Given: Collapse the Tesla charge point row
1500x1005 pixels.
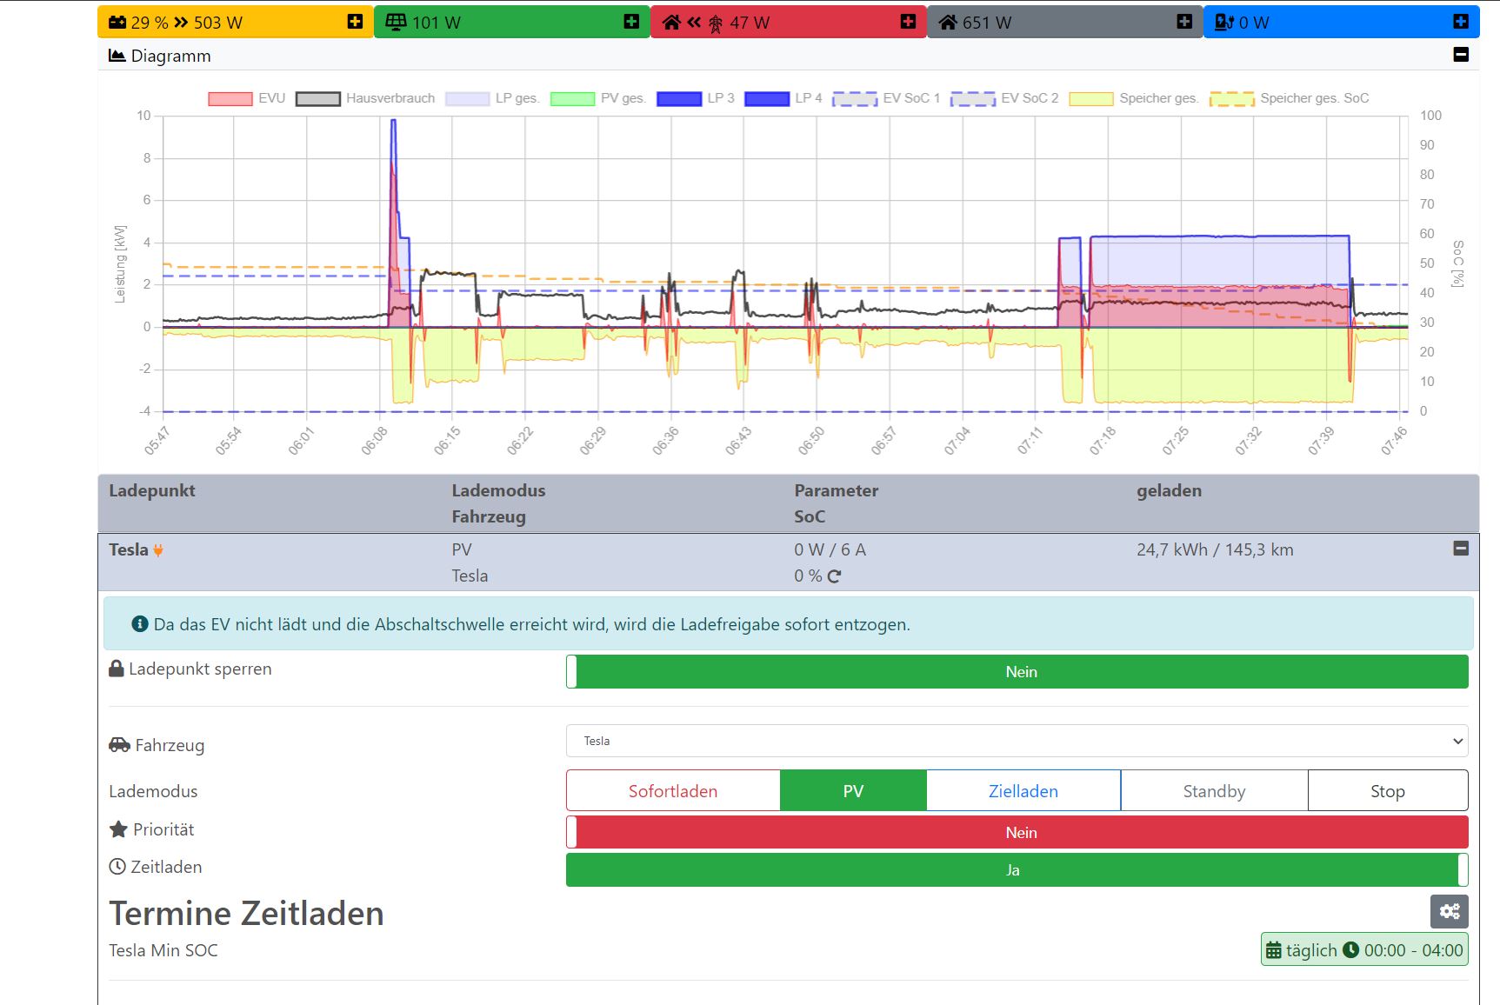Looking at the screenshot, I should (1461, 549).
